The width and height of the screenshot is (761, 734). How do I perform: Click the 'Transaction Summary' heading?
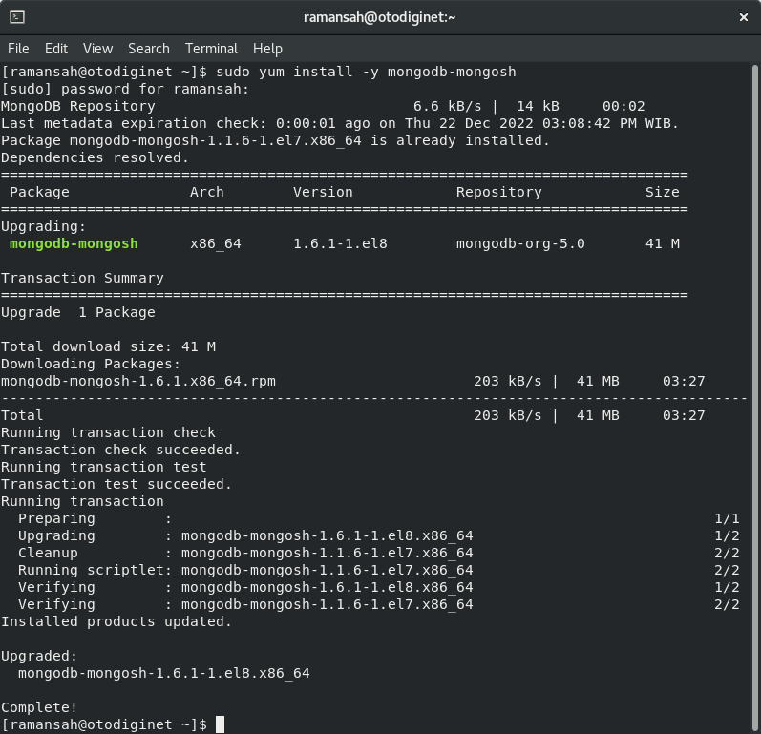pos(82,278)
